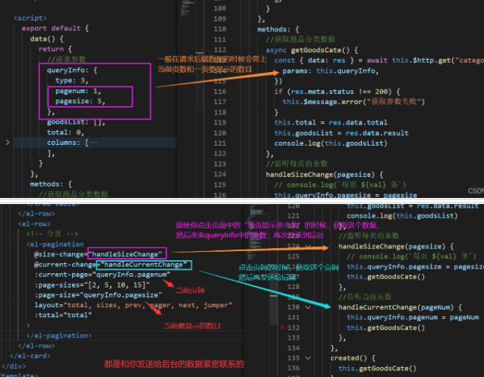Click "handleSizeChange" in the purple box
This screenshot has width=484, height=377.
(x=127, y=253)
